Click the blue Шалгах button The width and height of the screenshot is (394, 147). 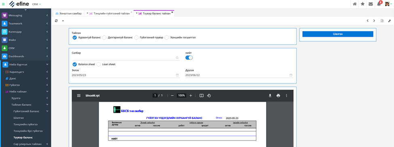click(x=338, y=34)
